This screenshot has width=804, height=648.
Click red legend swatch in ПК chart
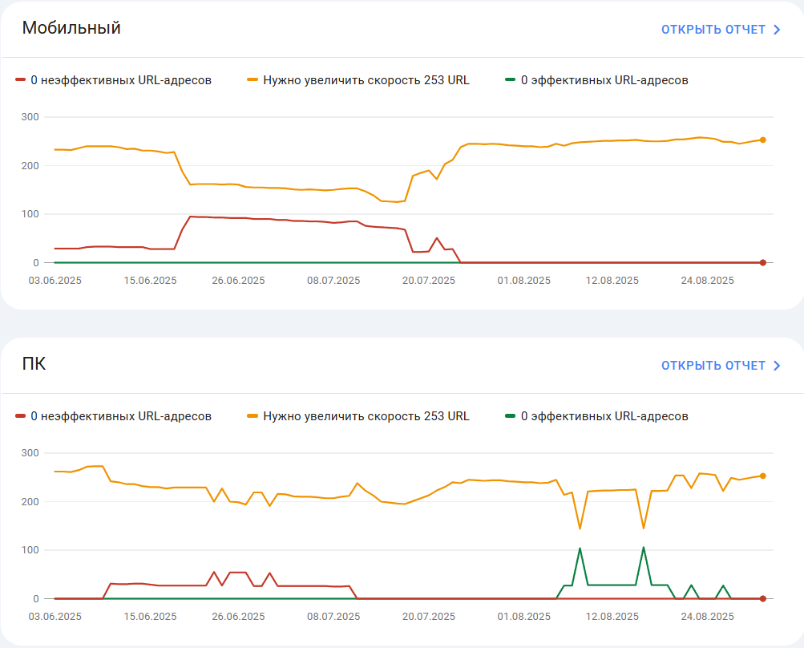(21, 416)
